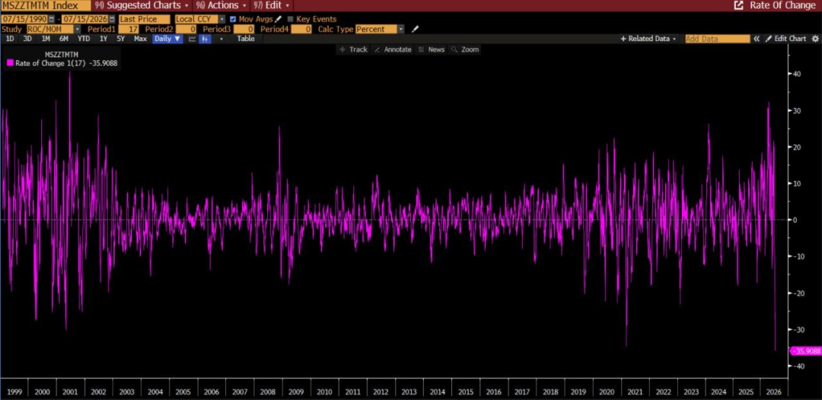Open the end date calendar picker
822x400 pixels.
tap(112, 19)
